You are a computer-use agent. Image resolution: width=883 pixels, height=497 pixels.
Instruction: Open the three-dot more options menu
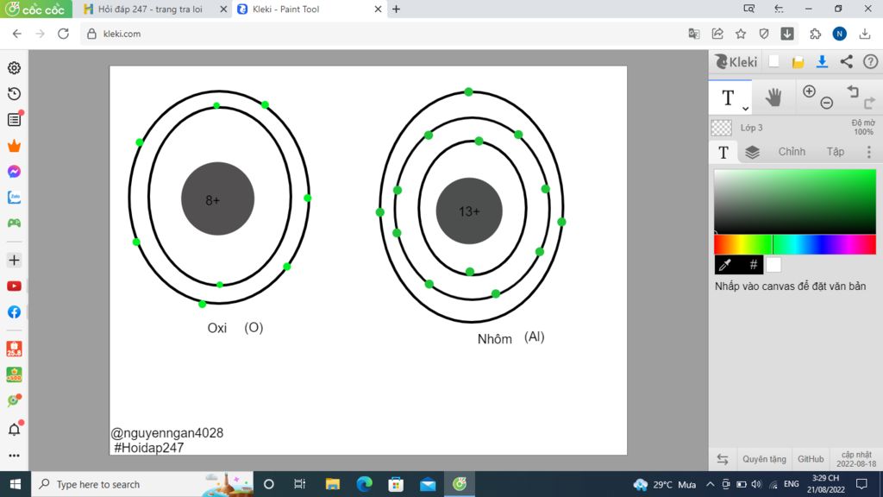869,152
